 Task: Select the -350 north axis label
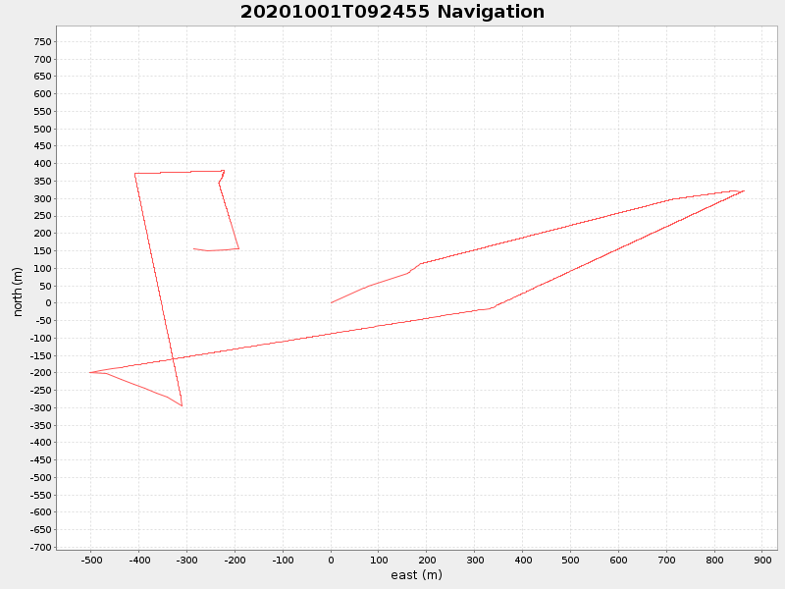41,425
